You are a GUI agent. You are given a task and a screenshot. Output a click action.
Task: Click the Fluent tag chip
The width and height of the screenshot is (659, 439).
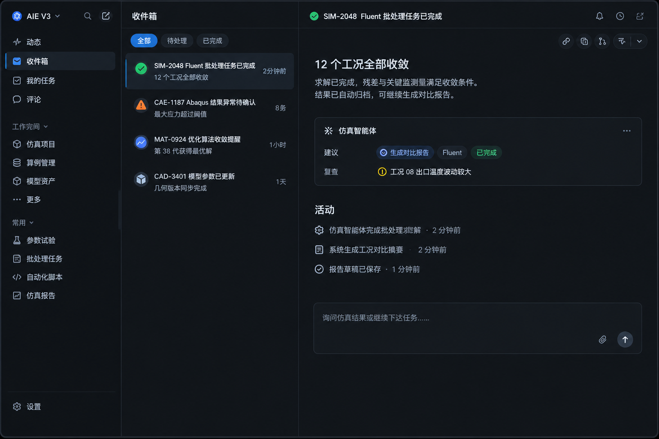tap(452, 153)
